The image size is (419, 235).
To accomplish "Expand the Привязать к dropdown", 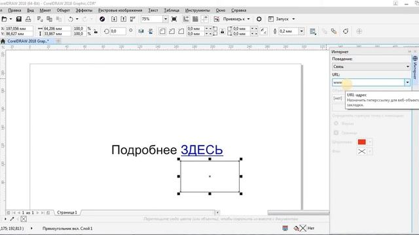I will click(x=249, y=19).
